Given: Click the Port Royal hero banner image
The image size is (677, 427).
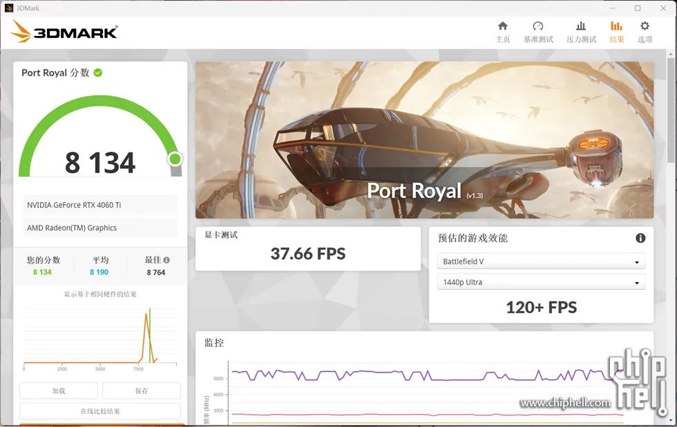Looking at the screenshot, I should (424, 140).
